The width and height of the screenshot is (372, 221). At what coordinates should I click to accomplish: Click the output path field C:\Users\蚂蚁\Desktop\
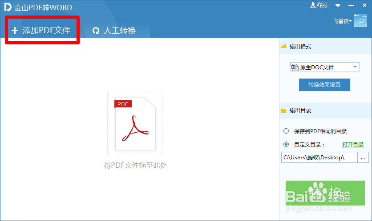(319, 158)
